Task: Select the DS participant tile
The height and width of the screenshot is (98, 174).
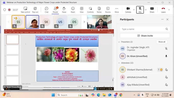Action: 74,22
